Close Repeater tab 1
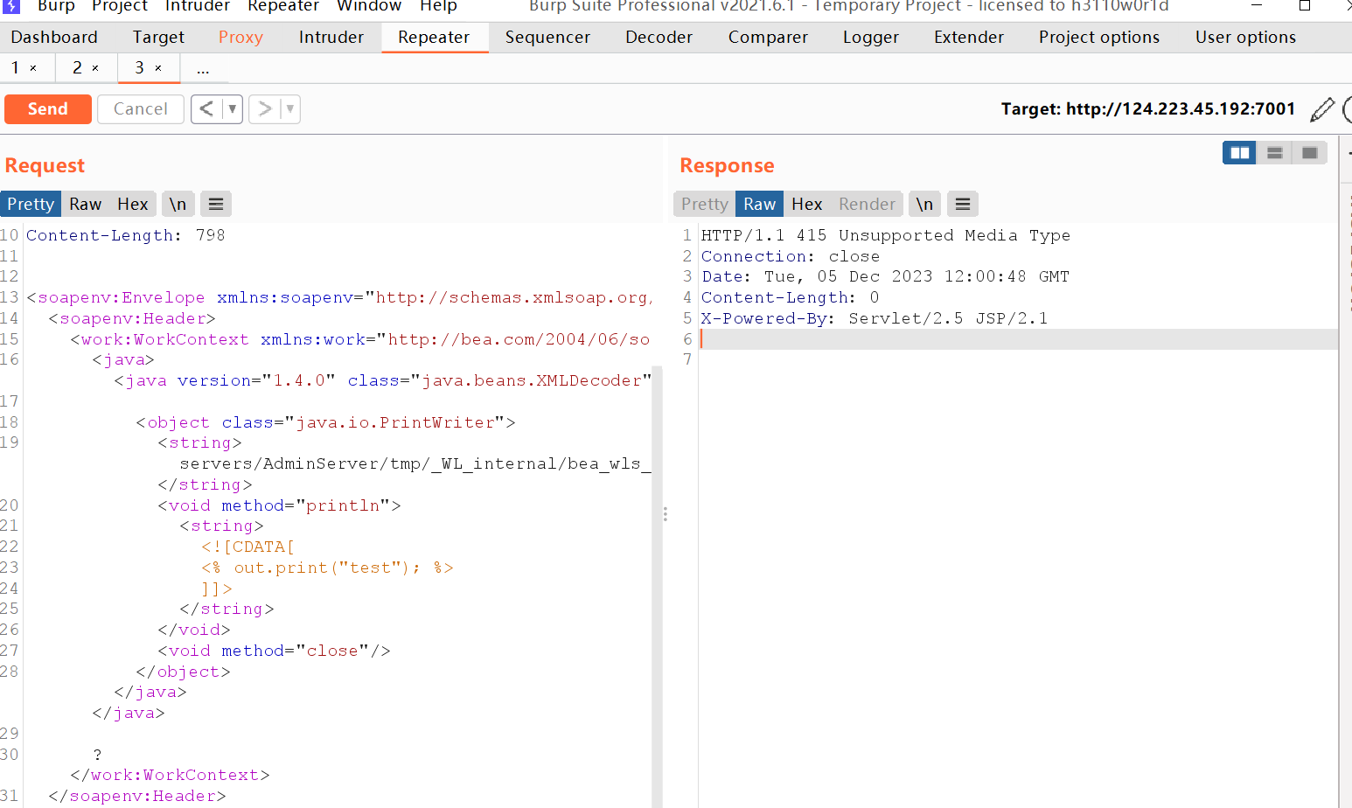 pos(33,68)
